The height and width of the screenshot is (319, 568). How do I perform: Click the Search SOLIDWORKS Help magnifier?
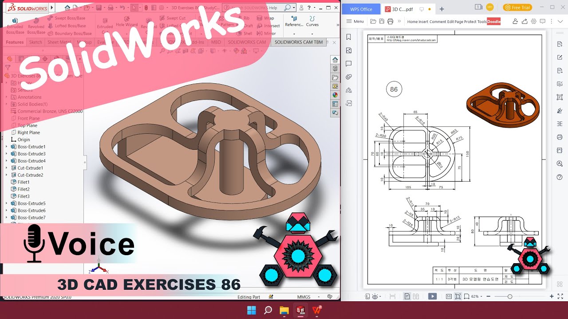coord(288,8)
